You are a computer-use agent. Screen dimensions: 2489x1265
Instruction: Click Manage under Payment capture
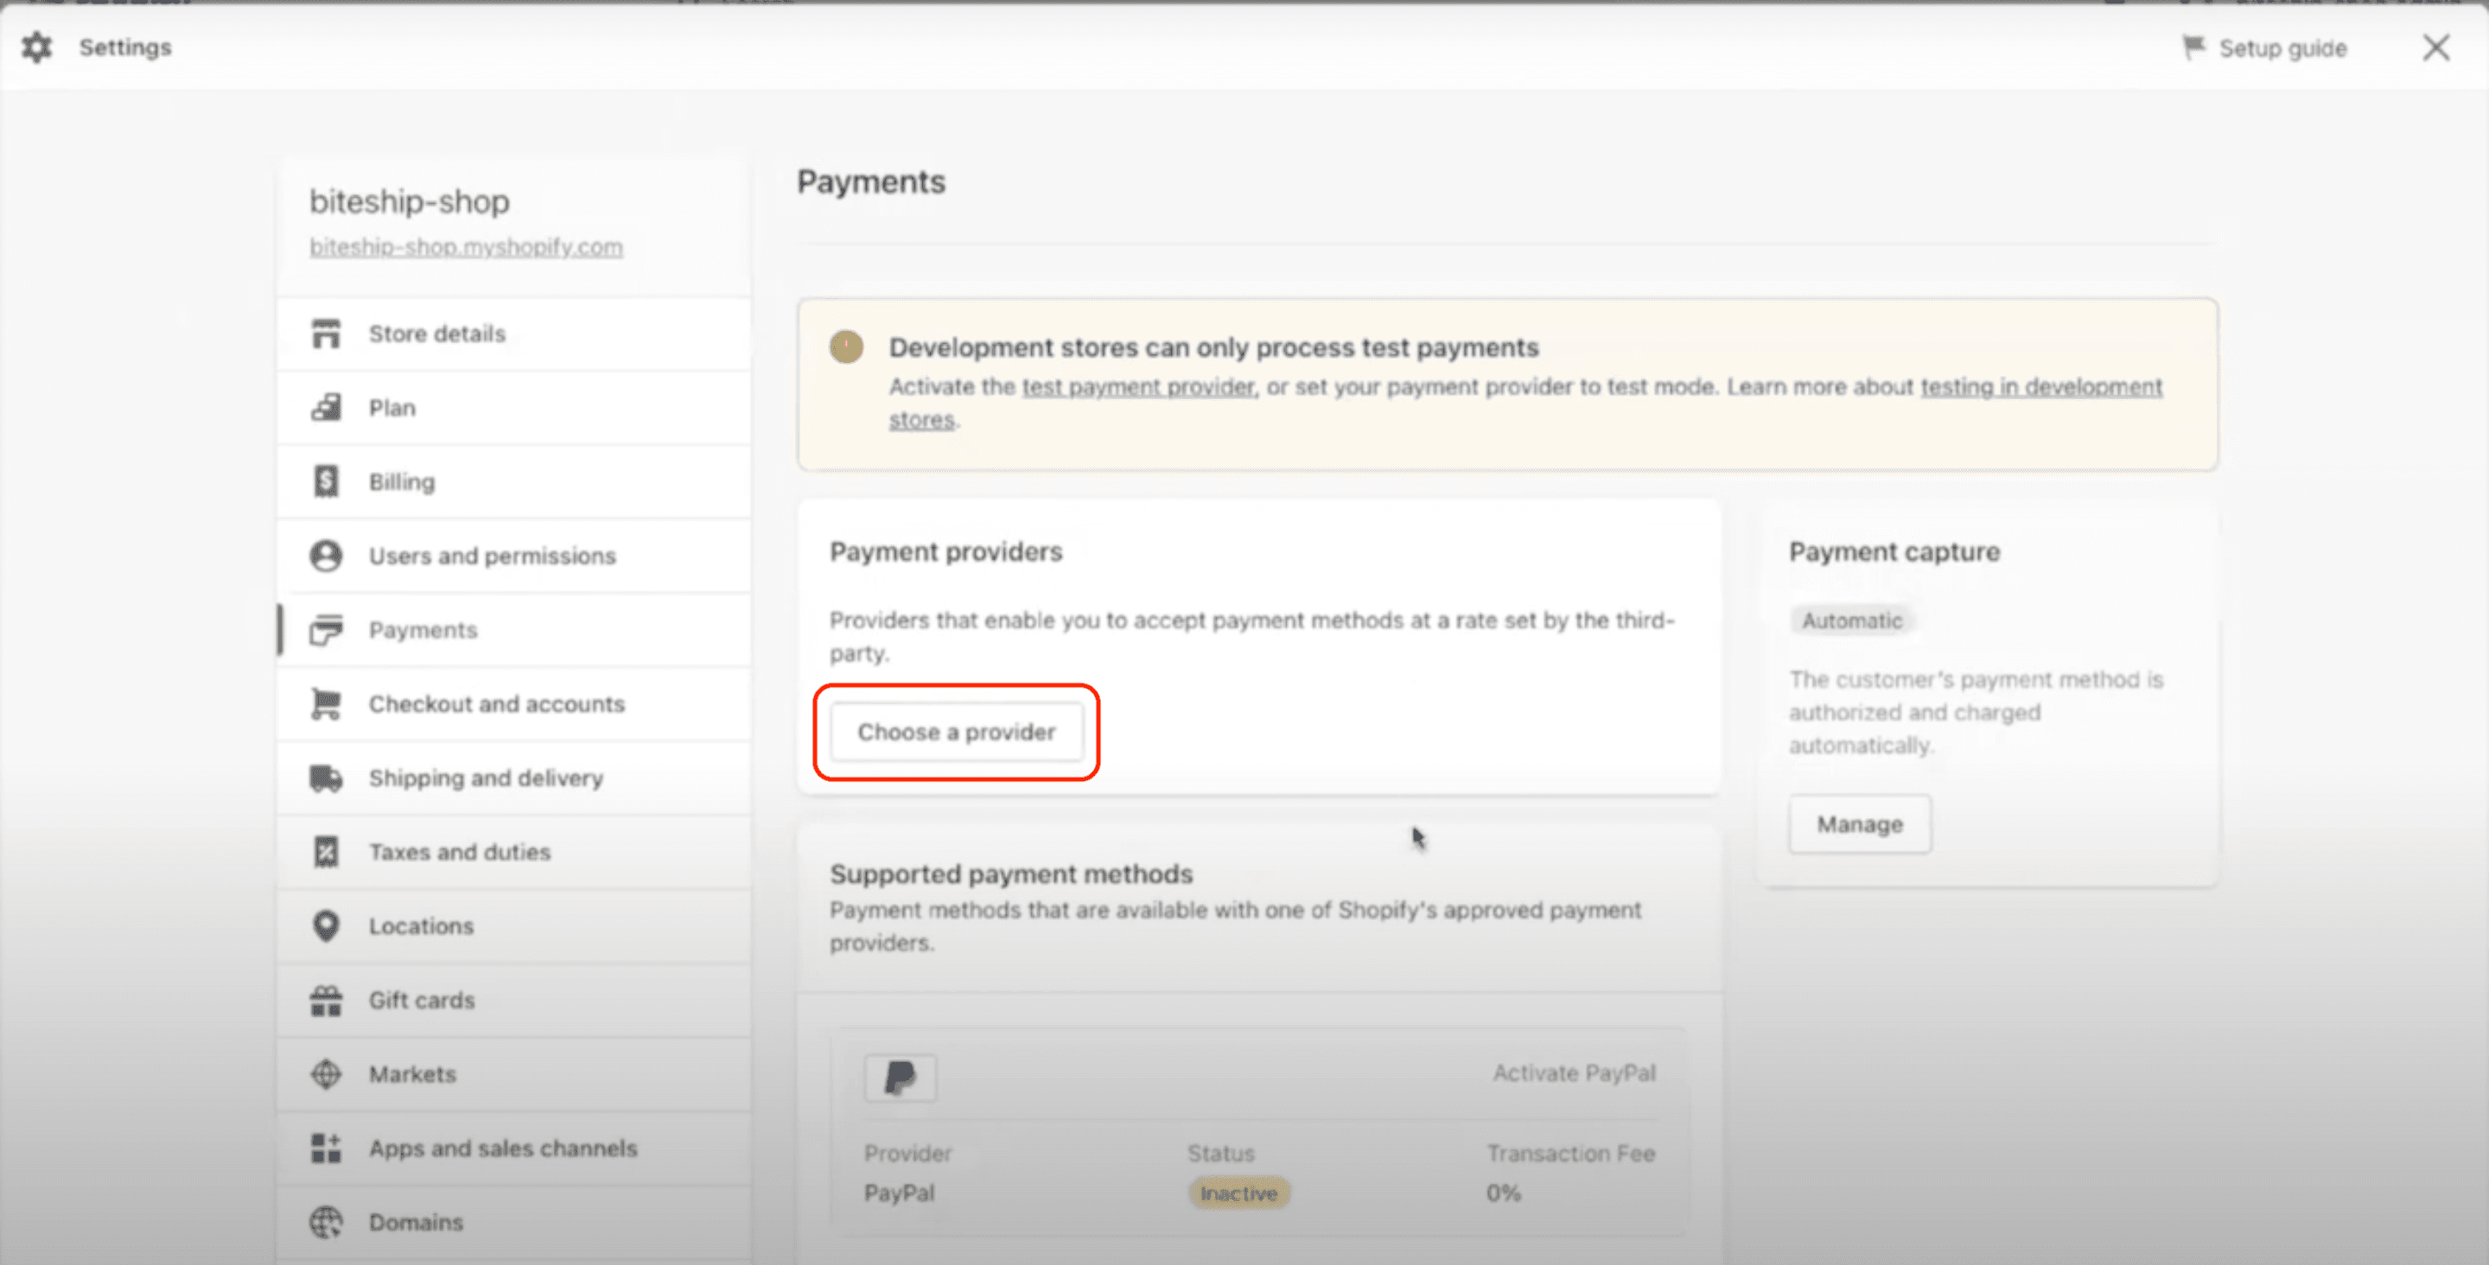1860,824
